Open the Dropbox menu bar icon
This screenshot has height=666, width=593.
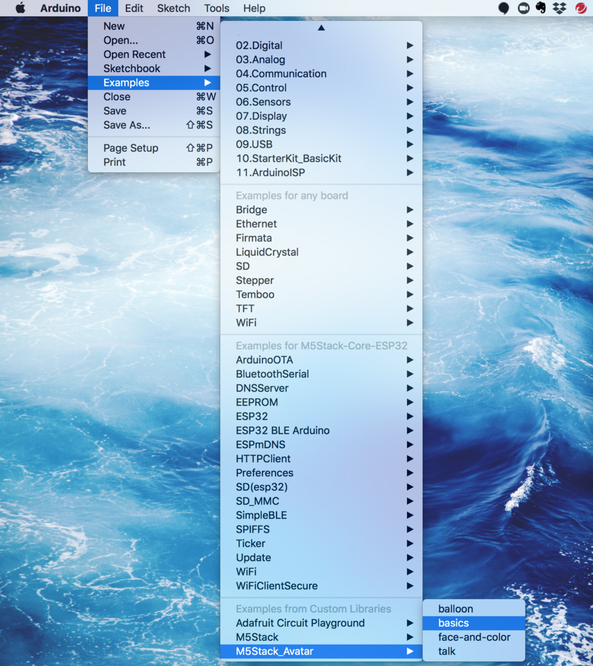560,8
